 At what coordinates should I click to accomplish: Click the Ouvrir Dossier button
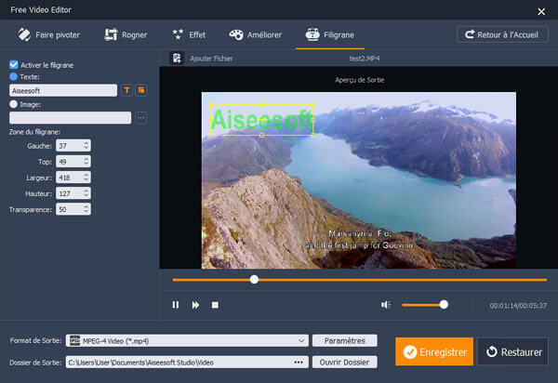344,362
